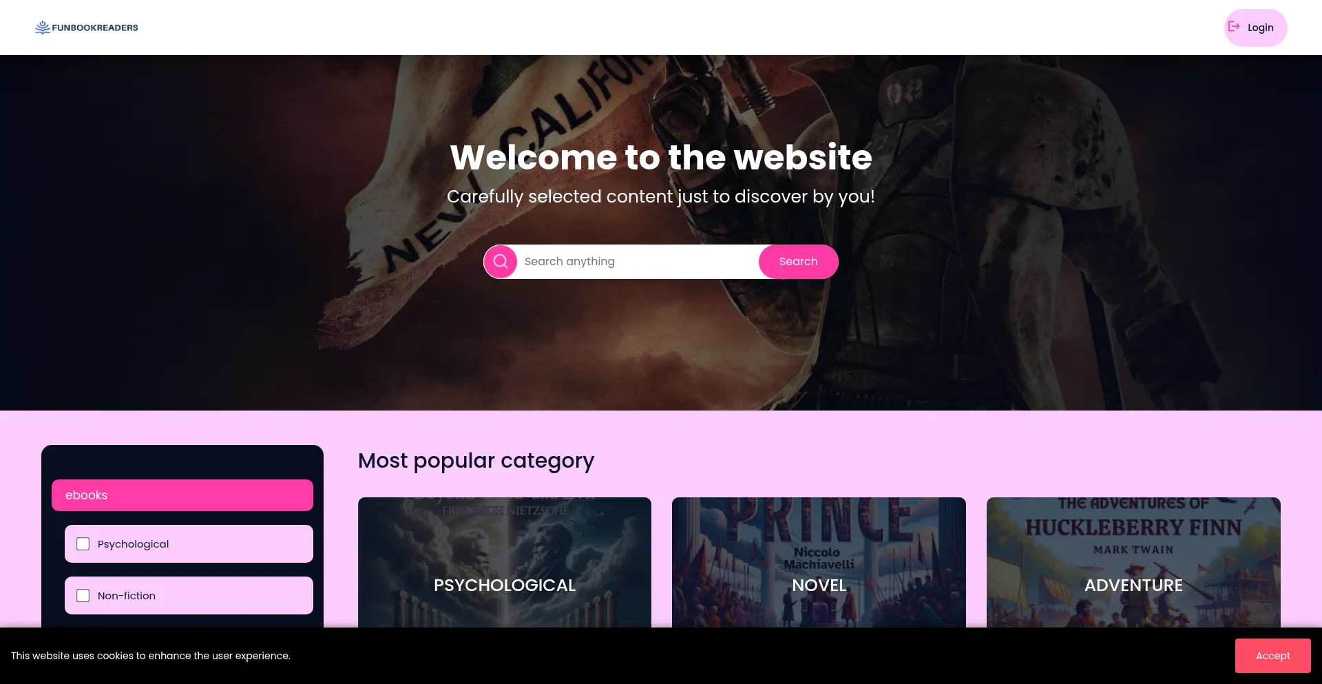
Task: Click the login arrow icon
Action: point(1234,27)
